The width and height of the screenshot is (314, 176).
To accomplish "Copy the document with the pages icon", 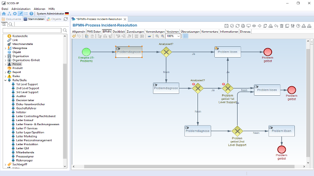I will coord(265,26).
